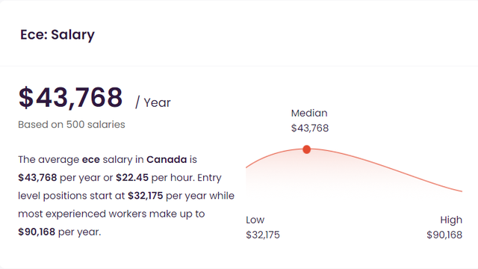Click the right end of the salary curve
Screen dimensions: 478x269
click(x=462, y=191)
